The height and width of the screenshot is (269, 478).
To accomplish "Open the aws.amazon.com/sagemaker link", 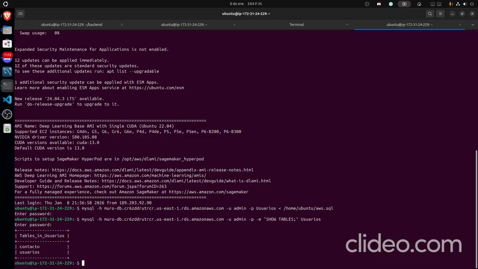I will point(208,192).
